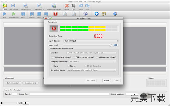Click the Save Project icon
The height and width of the screenshot is (106, 170).
point(13,6)
